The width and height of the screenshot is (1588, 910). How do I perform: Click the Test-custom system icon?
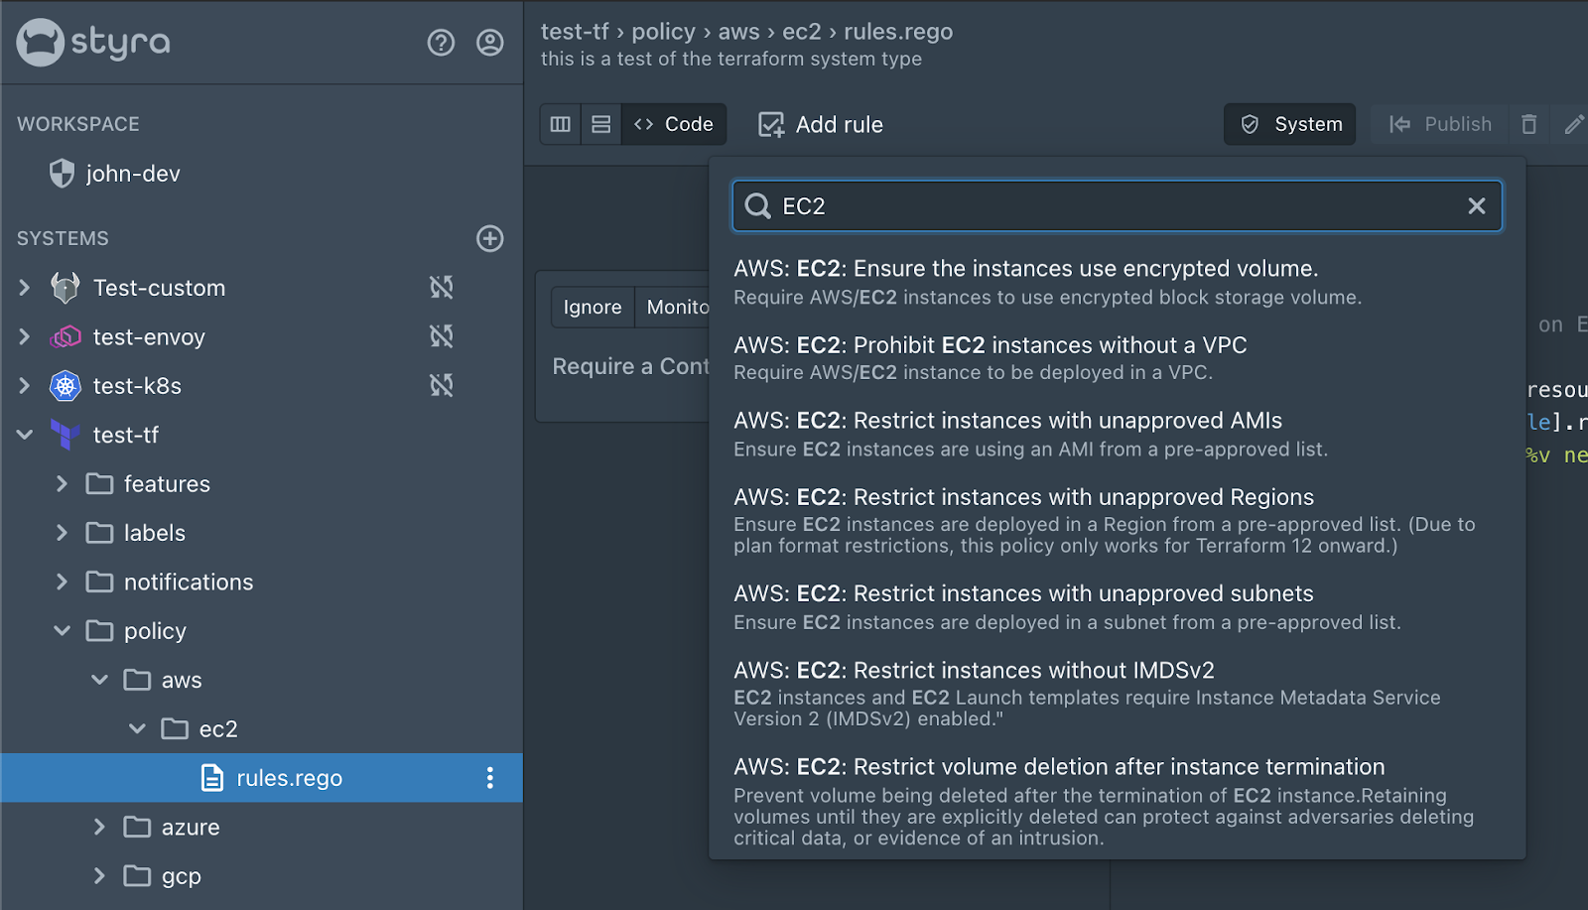tap(66, 288)
